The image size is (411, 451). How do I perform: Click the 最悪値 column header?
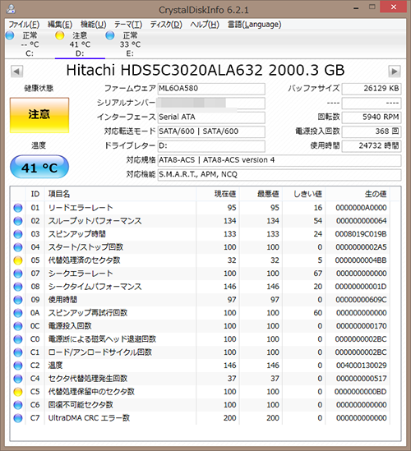click(x=261, y=194)
